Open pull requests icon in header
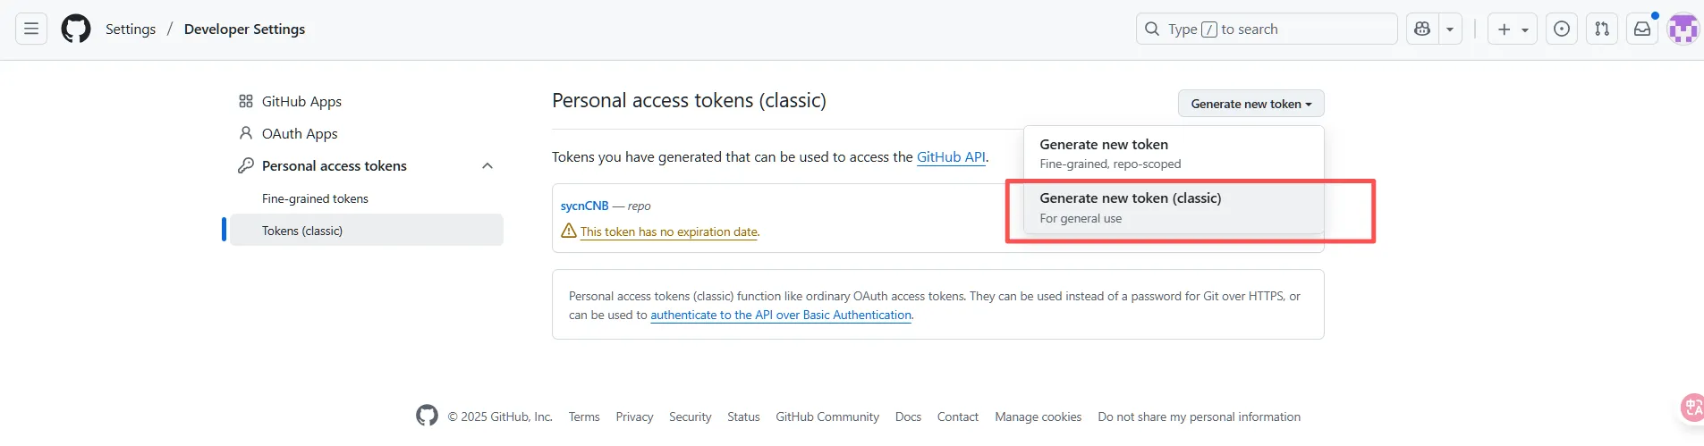 [1602, 29]
